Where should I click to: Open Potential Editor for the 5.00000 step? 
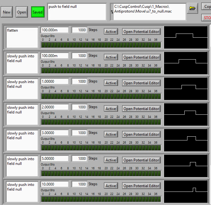(141, 160)
